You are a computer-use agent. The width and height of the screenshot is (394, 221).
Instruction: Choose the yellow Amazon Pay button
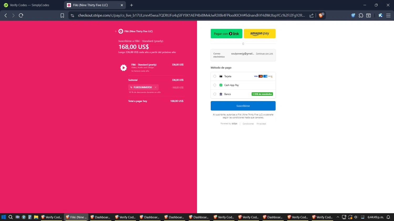[x=260, y=34]
